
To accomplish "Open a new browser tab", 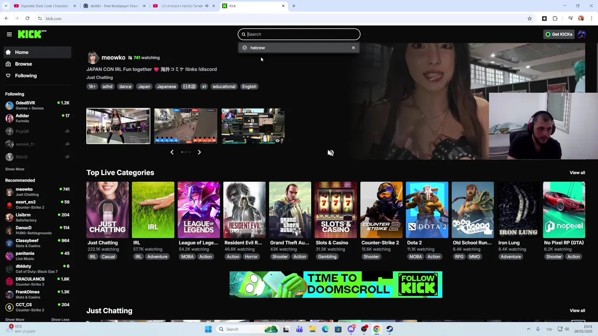I will (x=293, y=6).
